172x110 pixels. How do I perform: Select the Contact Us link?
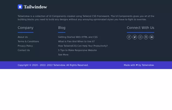24,50
